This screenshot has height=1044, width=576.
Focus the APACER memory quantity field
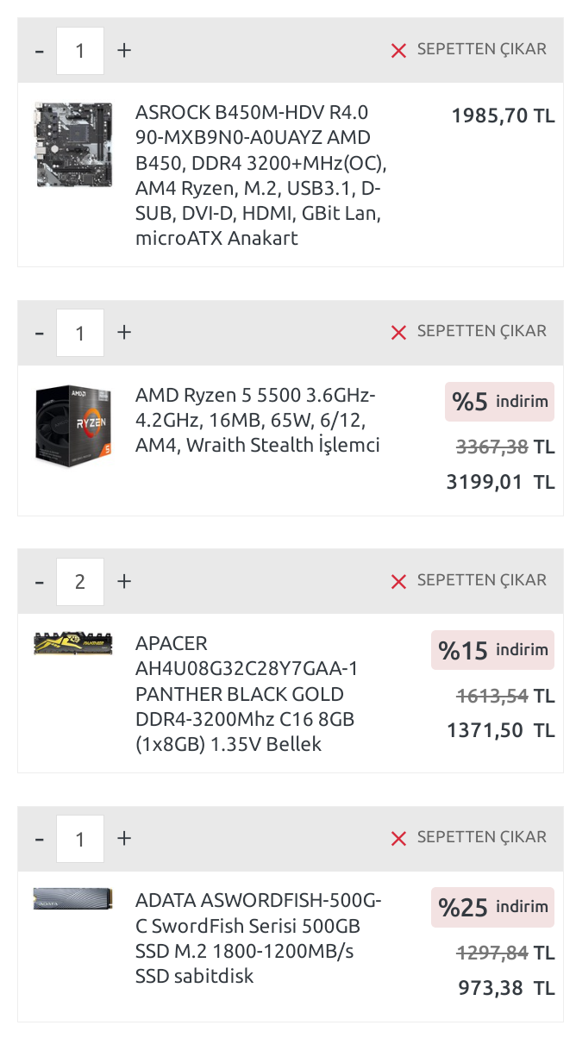tap(80, 581)
